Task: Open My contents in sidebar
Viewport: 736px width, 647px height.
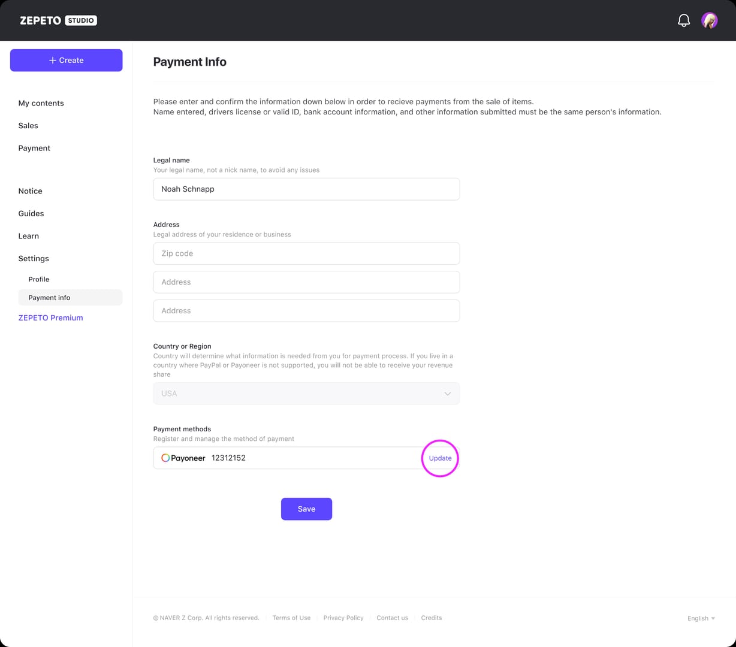Action: tap(41, 103)
